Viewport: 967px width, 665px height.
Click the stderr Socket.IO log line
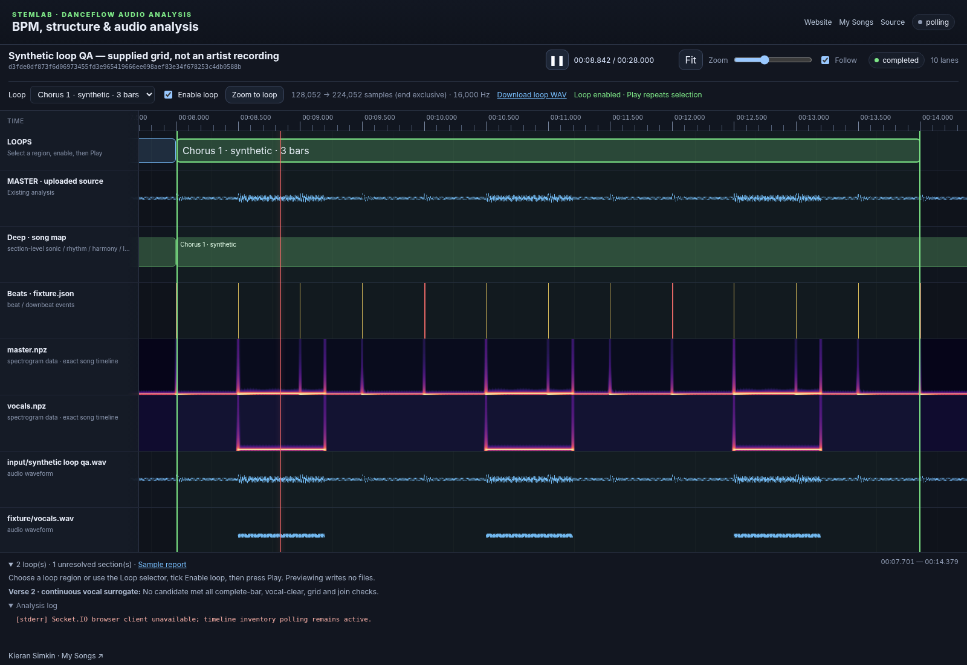(x=193, y=619)
